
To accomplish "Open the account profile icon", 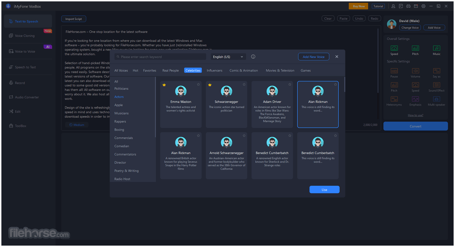I will click(x=393, y=6).
